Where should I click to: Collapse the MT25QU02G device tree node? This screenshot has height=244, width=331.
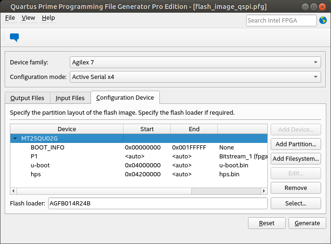point(16,139)
